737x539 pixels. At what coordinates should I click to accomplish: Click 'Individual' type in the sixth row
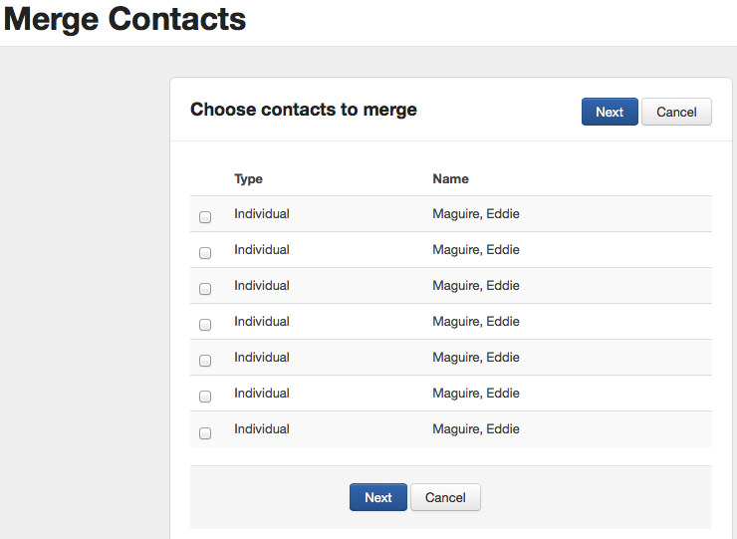coord(262,394)
